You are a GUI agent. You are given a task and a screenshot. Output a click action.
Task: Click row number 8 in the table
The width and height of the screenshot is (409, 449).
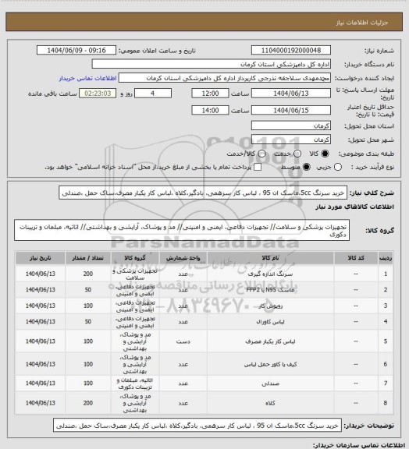386,403
